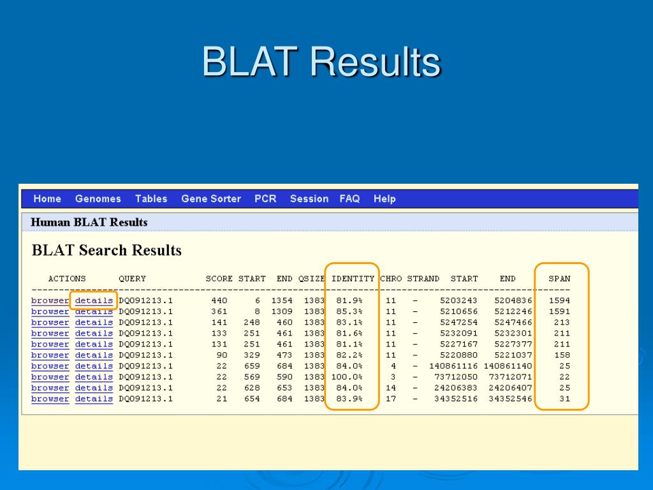Open the Session menu item

309,199
